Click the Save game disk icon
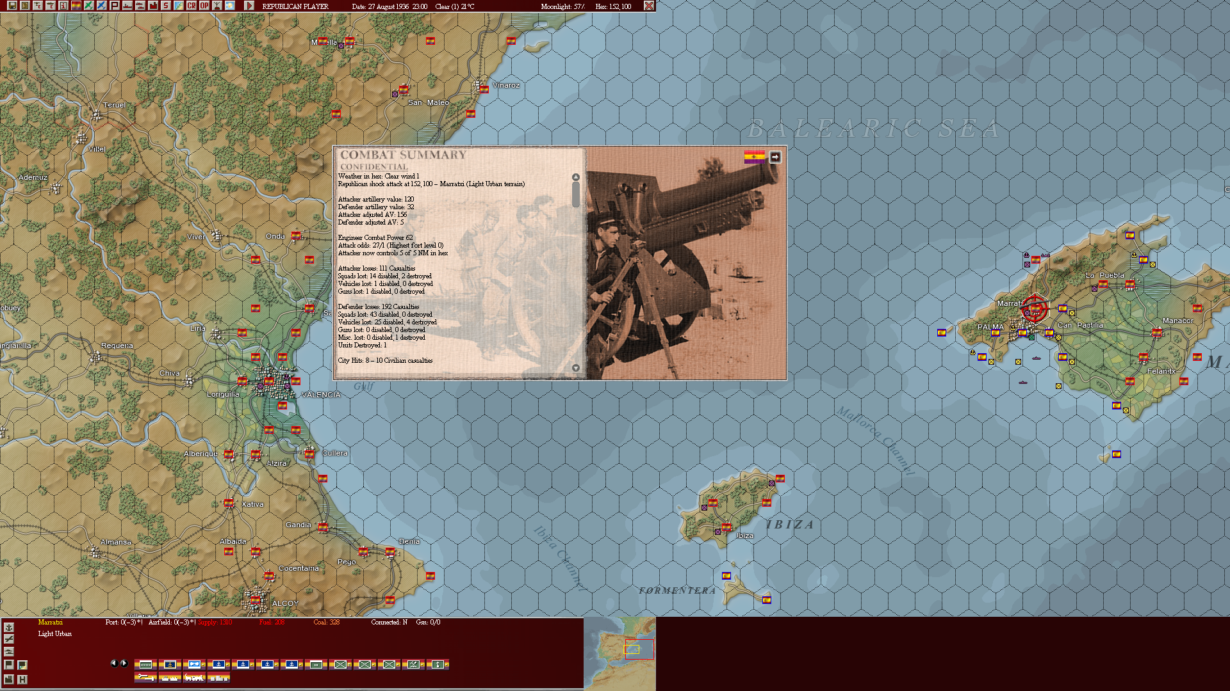1230x691 pixels. click(x=12, y=5)
